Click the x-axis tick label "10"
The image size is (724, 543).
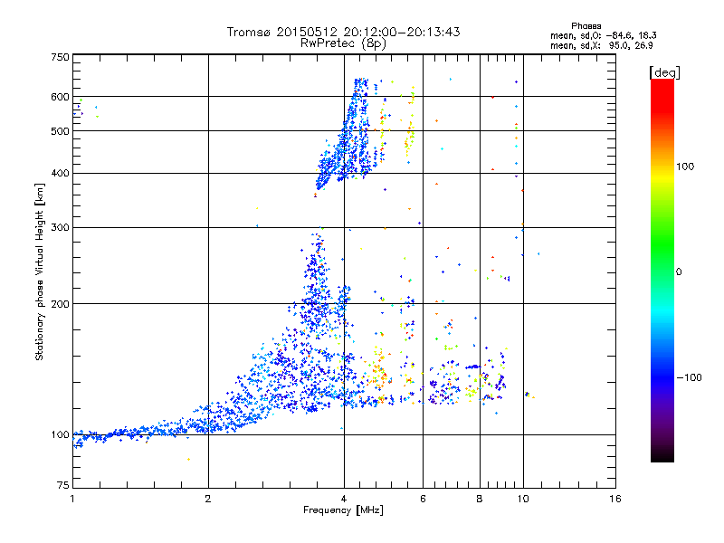(523, 499)
